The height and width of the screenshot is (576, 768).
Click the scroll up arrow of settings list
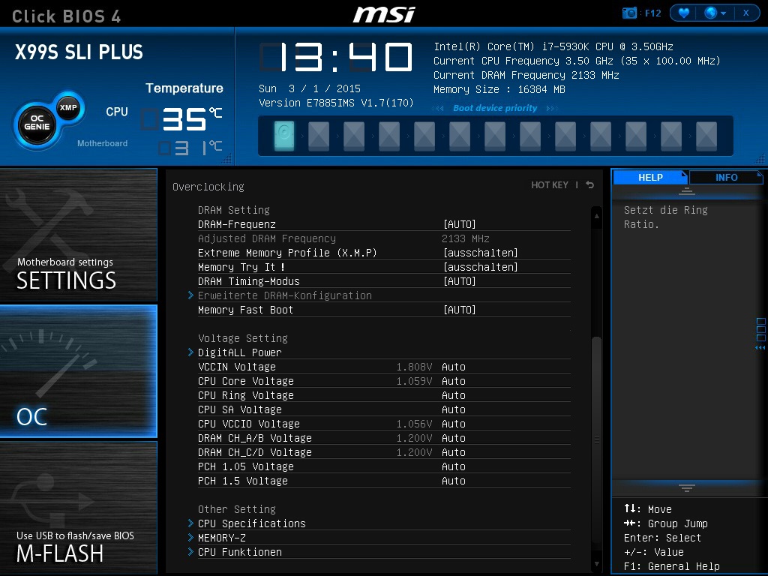pyautogui.click(x=596, y=215)
